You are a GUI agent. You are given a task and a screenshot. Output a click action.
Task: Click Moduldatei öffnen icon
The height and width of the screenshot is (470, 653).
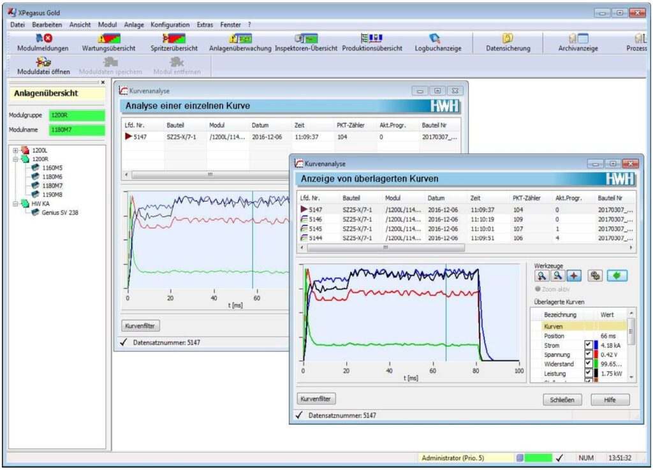[43, 62]
